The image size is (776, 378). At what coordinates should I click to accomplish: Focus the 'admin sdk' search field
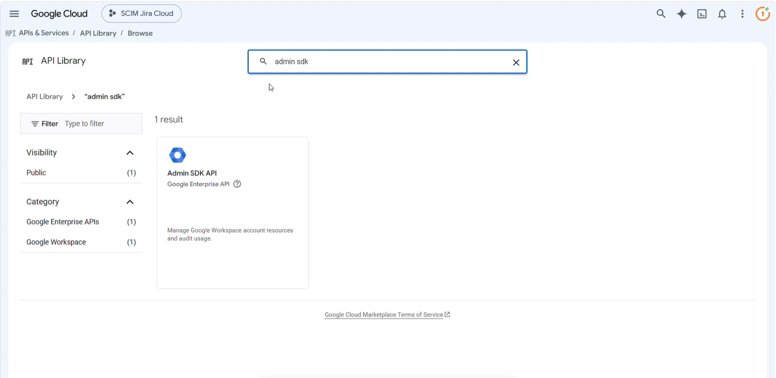pyautogui.click(x=388, y=62)
